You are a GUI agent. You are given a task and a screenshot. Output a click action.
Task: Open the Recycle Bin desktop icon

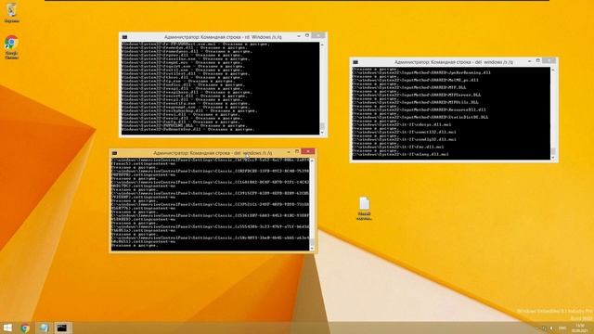pos(12,12)
